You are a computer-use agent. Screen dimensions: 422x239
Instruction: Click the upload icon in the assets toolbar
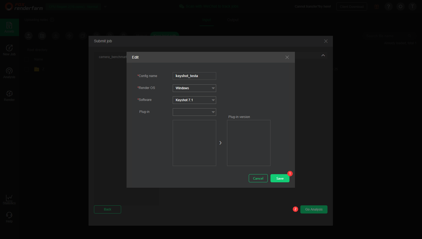(x=29, y=36)
